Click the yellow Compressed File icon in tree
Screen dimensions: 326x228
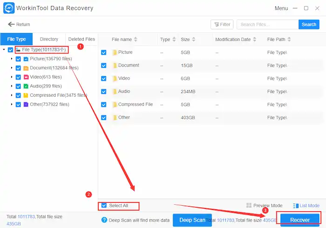(26, 95)
